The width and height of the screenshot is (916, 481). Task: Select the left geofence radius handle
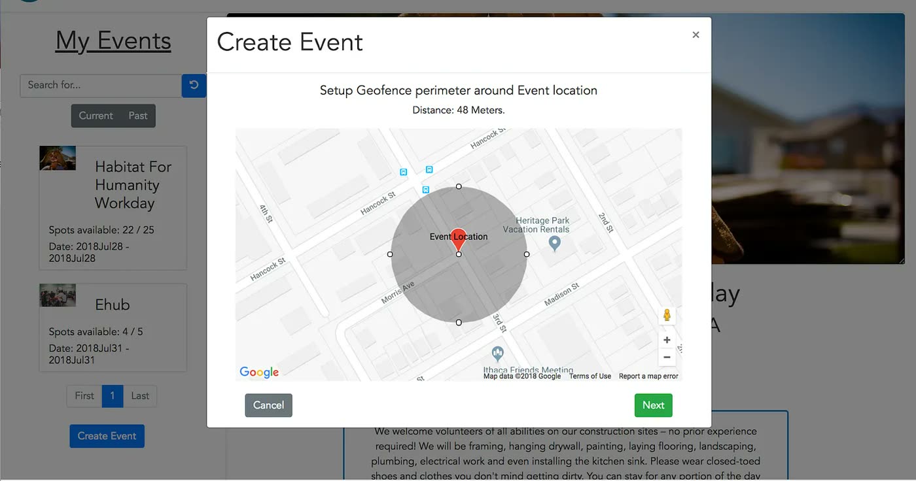tap(391, 254)
